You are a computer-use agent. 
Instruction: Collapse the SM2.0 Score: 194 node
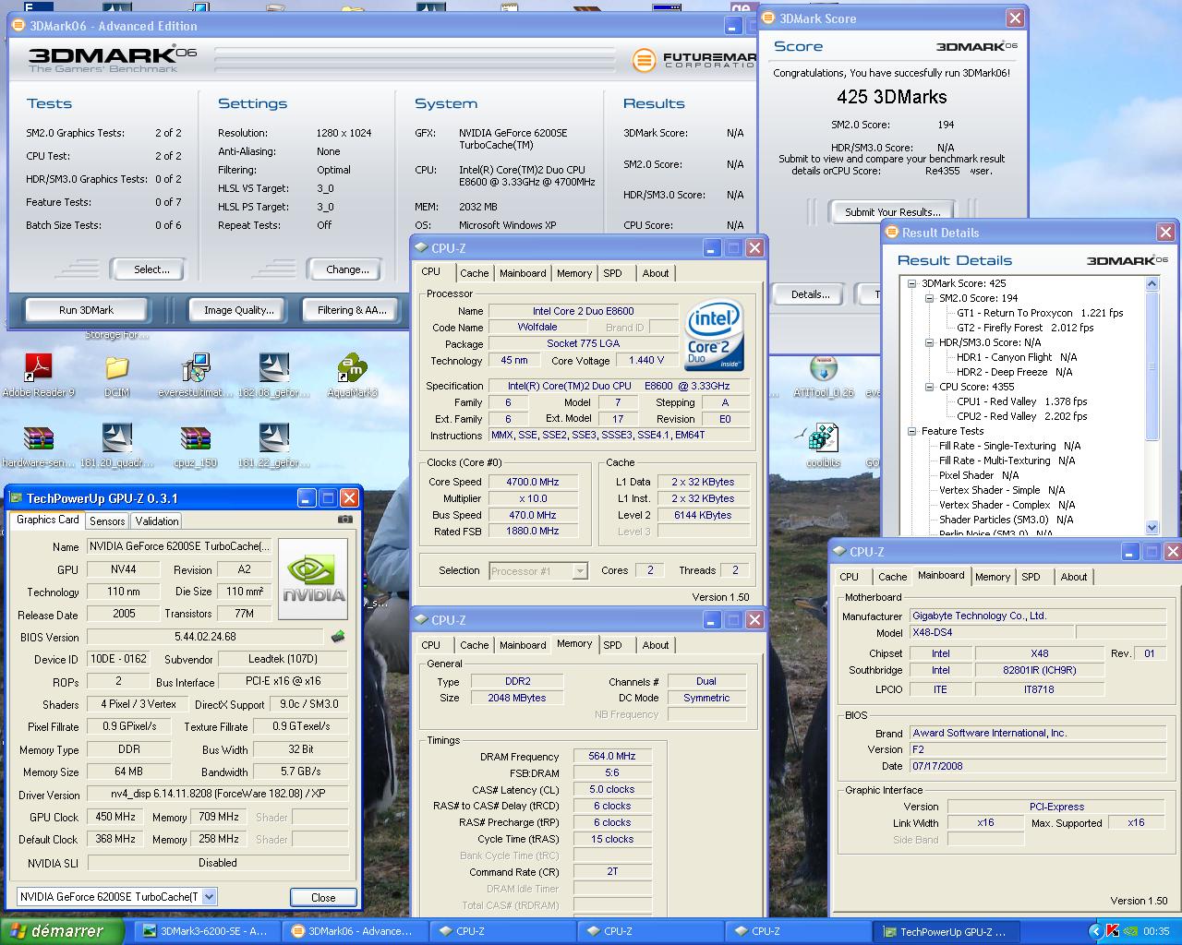929,298
